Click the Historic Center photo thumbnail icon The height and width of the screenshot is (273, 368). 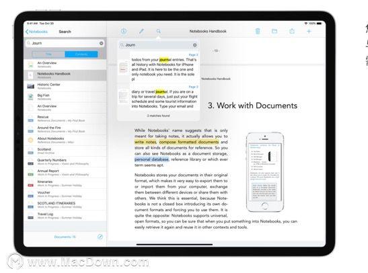pyautogui.click(x=30, y=86)
